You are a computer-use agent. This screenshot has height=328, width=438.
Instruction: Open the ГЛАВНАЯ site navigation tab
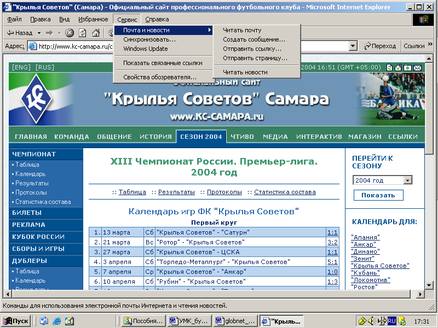pos(31,137)
